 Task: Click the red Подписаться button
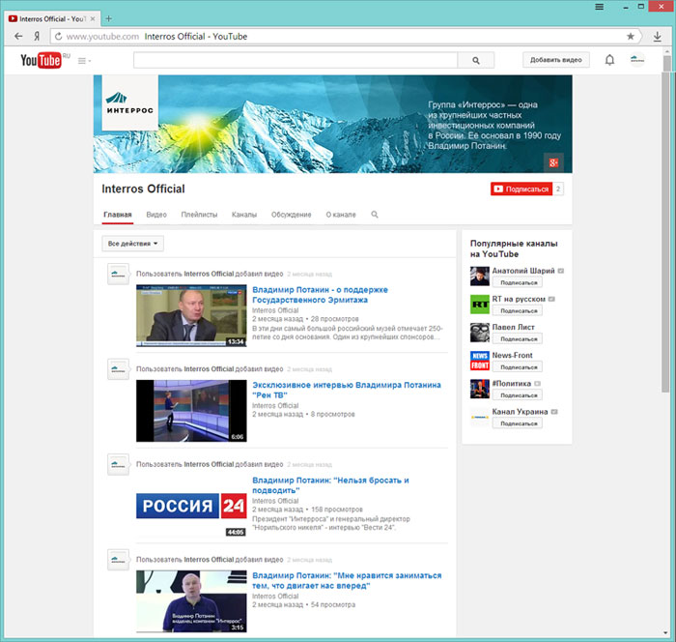521,189
